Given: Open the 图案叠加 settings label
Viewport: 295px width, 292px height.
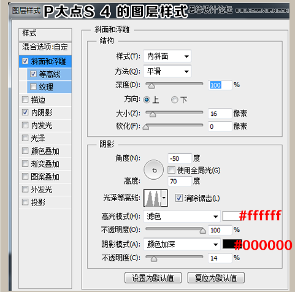Looking at the screenshot, I should 45,177.
